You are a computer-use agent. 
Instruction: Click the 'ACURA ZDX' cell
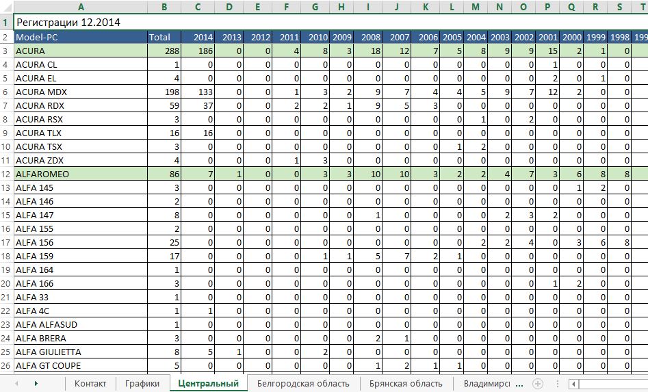click(81, 160)
